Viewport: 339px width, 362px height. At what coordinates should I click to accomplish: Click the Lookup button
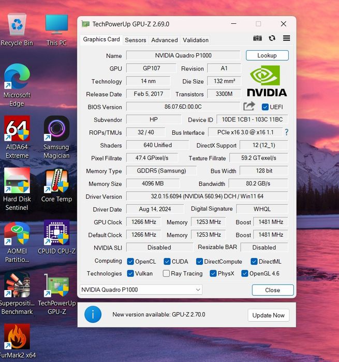point(267,55)
